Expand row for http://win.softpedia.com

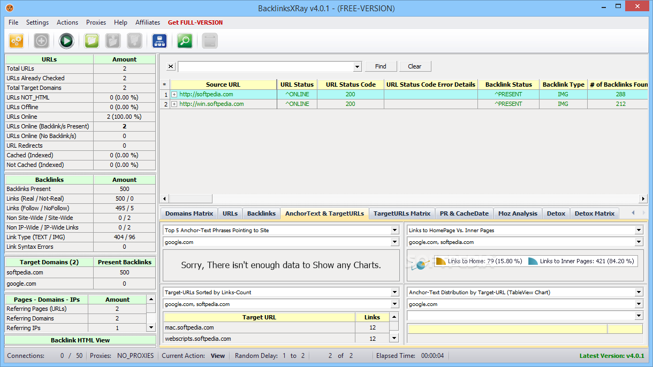174,104
